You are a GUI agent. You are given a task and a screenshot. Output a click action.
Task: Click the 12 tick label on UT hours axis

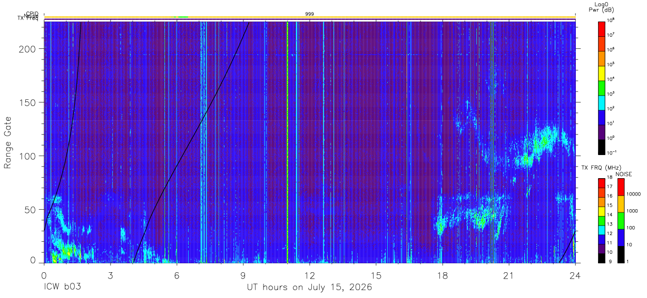pyautogui.click(x=309, y=275)
